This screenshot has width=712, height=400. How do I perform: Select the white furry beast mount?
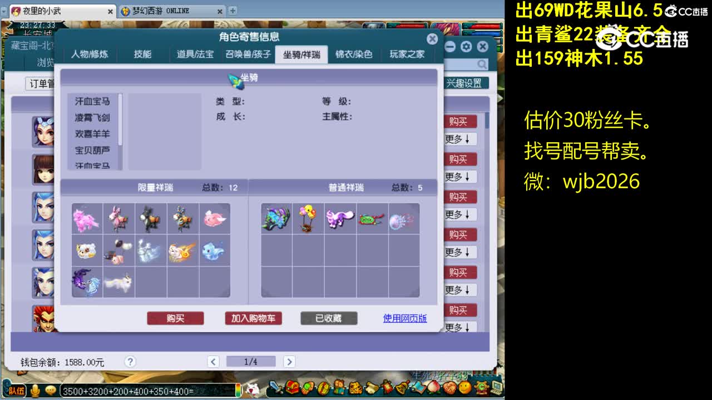(x=119, y=282)
